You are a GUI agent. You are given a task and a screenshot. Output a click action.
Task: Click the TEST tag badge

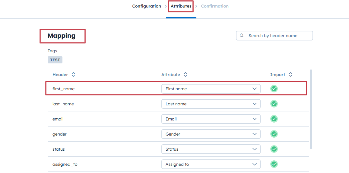[x=55, y=60]
